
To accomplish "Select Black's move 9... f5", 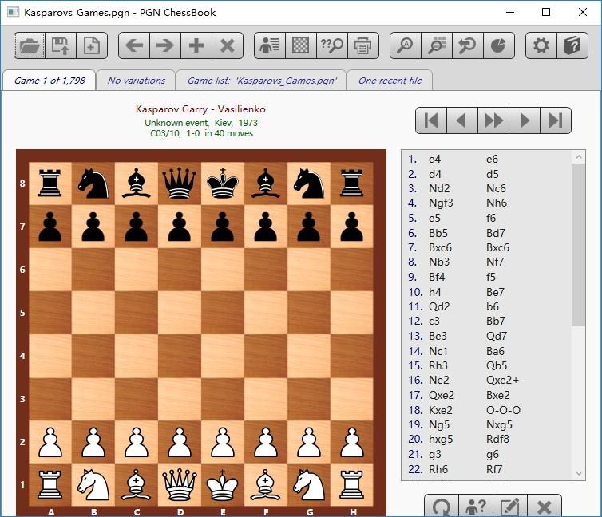I will pos(491,277).
